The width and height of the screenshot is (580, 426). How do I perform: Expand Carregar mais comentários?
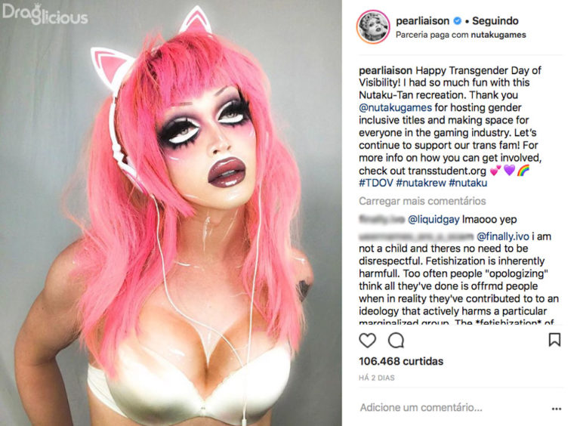pos(422,201)
